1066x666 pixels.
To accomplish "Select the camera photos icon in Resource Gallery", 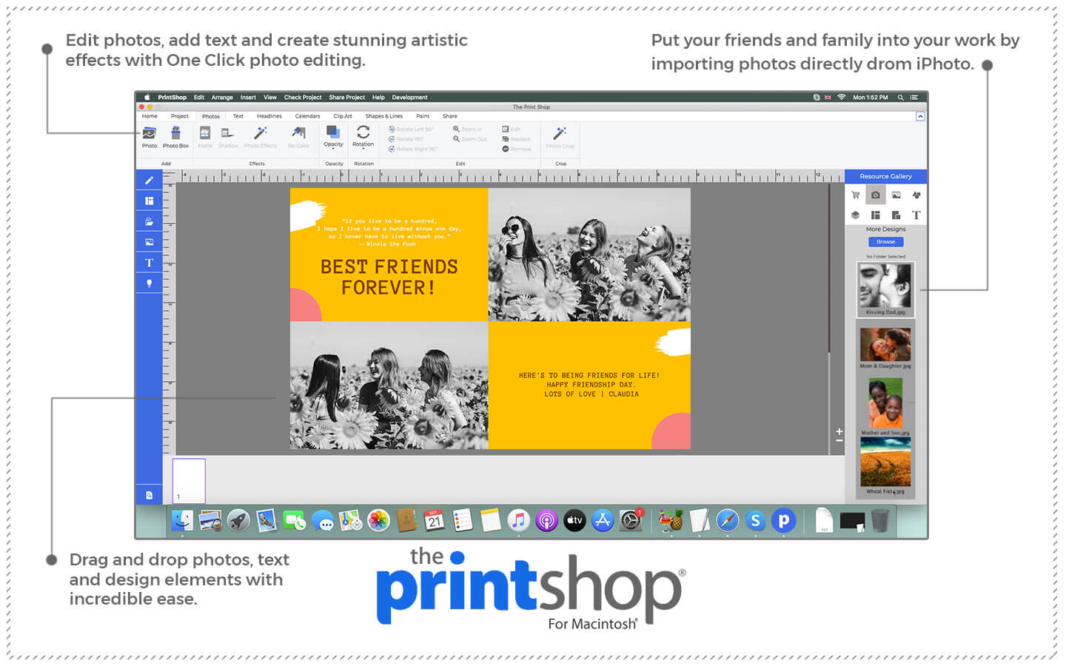I will point(876,195).
